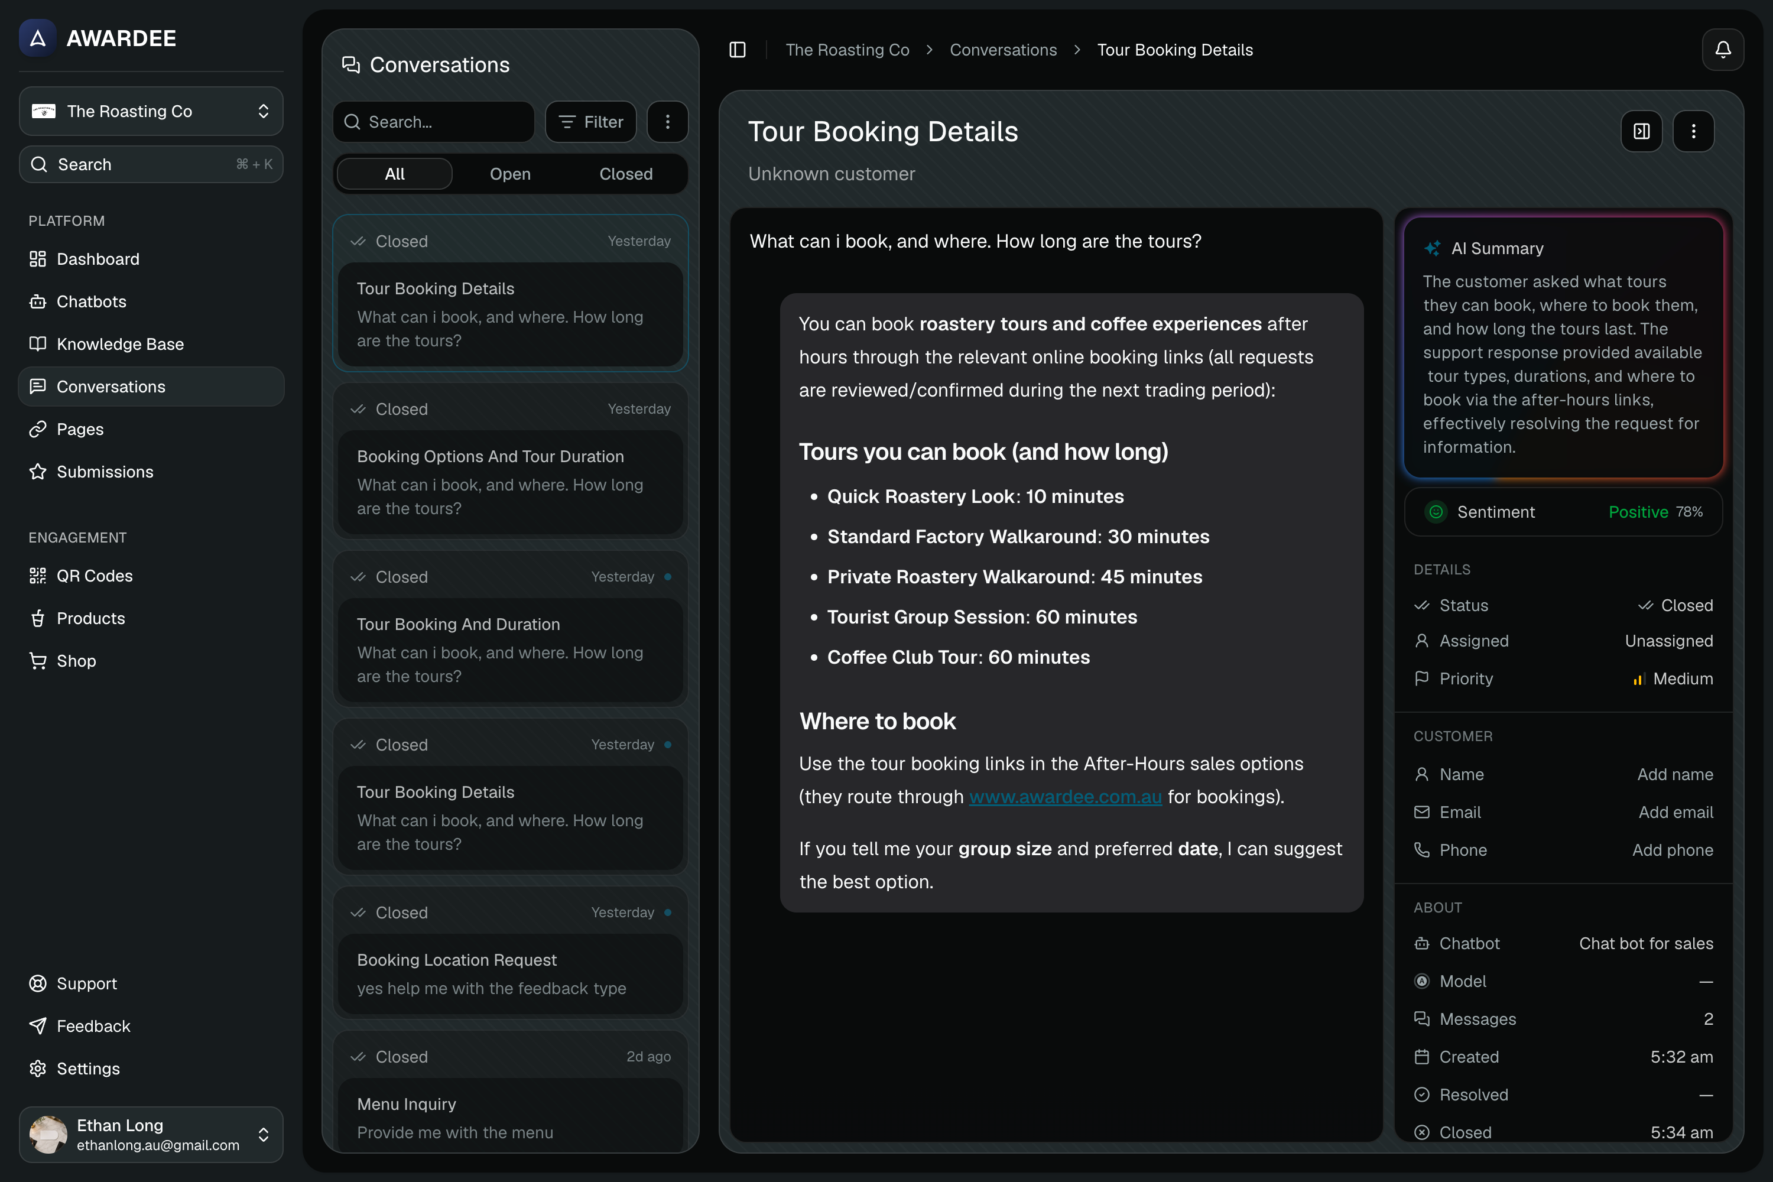Toggle the sidebar collapse icon in header
This screenshot has width=1773, height=1182.
coord(737,50)
